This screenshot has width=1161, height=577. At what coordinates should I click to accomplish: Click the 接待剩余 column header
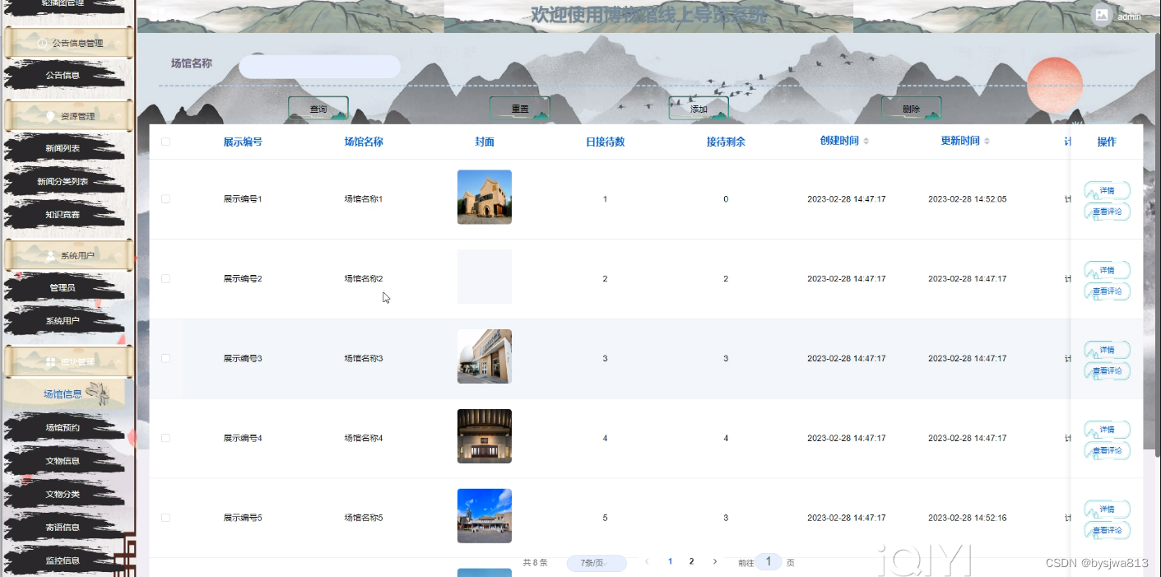pyautogui.click(x=726, y=142)
